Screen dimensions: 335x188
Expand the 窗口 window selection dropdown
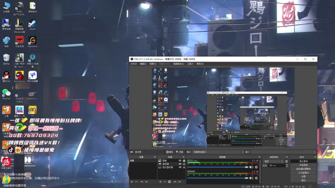click(x=283, y=152)
